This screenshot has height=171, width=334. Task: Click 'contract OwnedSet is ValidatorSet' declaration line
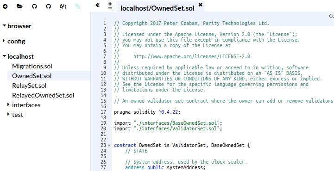click(x=182, y=145)
